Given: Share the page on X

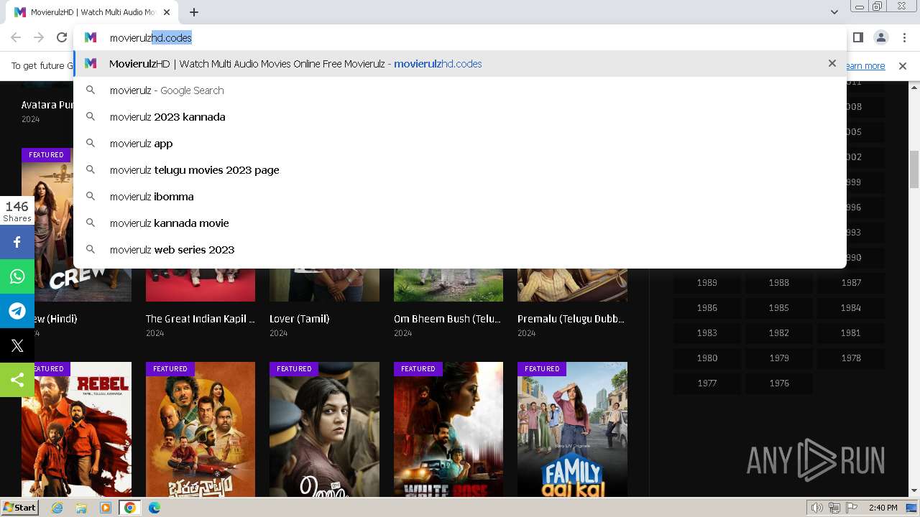Looking at the screenshot, I should click(17, 345).
